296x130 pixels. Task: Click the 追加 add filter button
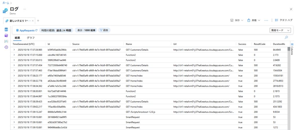(103, 30)
